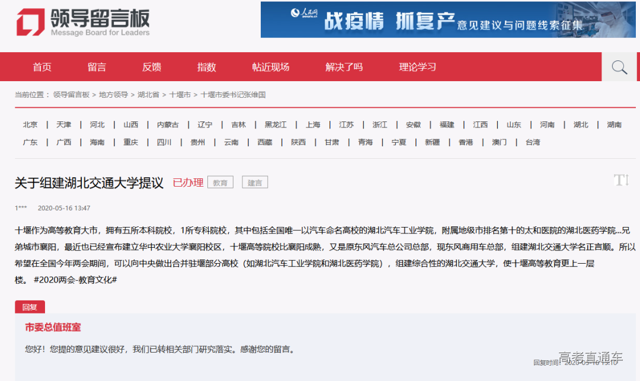
Task: Select 指数 in the red navigation bar
Action: pyautogui.click(x=207, y=67)
